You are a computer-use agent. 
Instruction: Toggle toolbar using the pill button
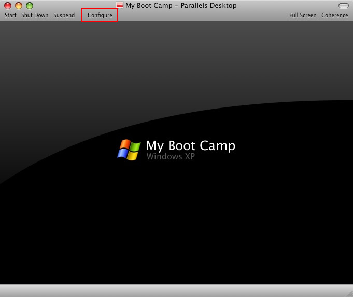344,6
